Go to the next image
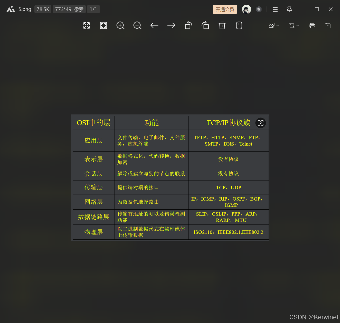 (171, 25)
